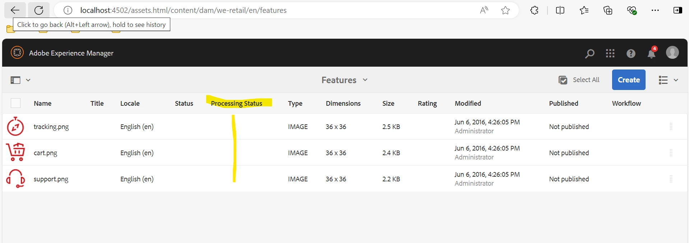Open the first bookmarks bar folder
The width and height of the screenshot is (689, 243).
pyautogui.click(x=10, y=29)
